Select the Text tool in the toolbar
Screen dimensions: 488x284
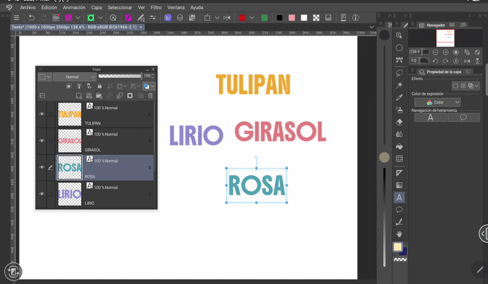tap(399, 197)
